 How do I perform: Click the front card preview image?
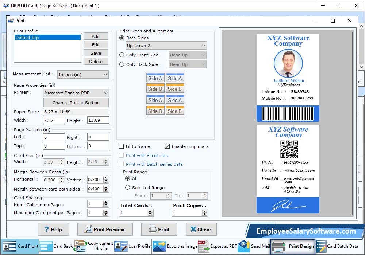(x=288, y=78)
